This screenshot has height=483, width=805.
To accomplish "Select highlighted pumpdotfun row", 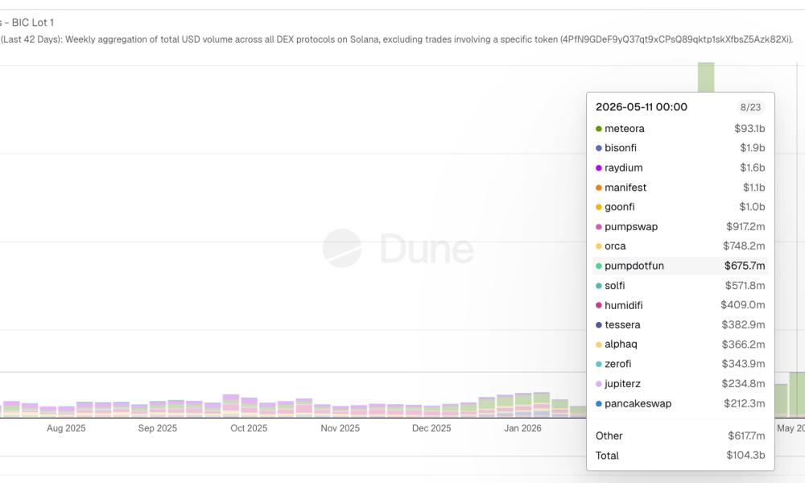I will 679,266.
